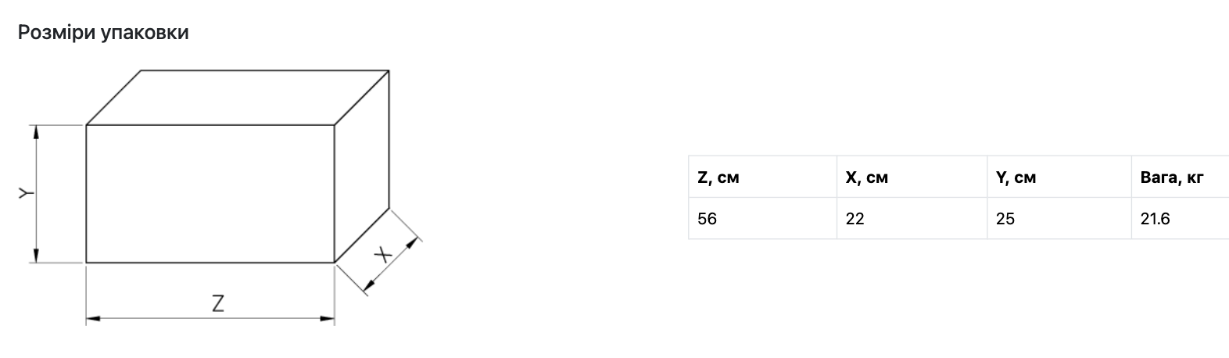The height and width of the screenshot is (358, 1229).
Task: Click the left arrowhead of the Z line
Action: [92, 318]
